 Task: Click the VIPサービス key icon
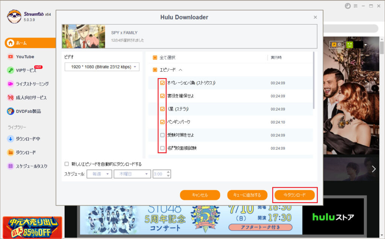coord(10,71)
